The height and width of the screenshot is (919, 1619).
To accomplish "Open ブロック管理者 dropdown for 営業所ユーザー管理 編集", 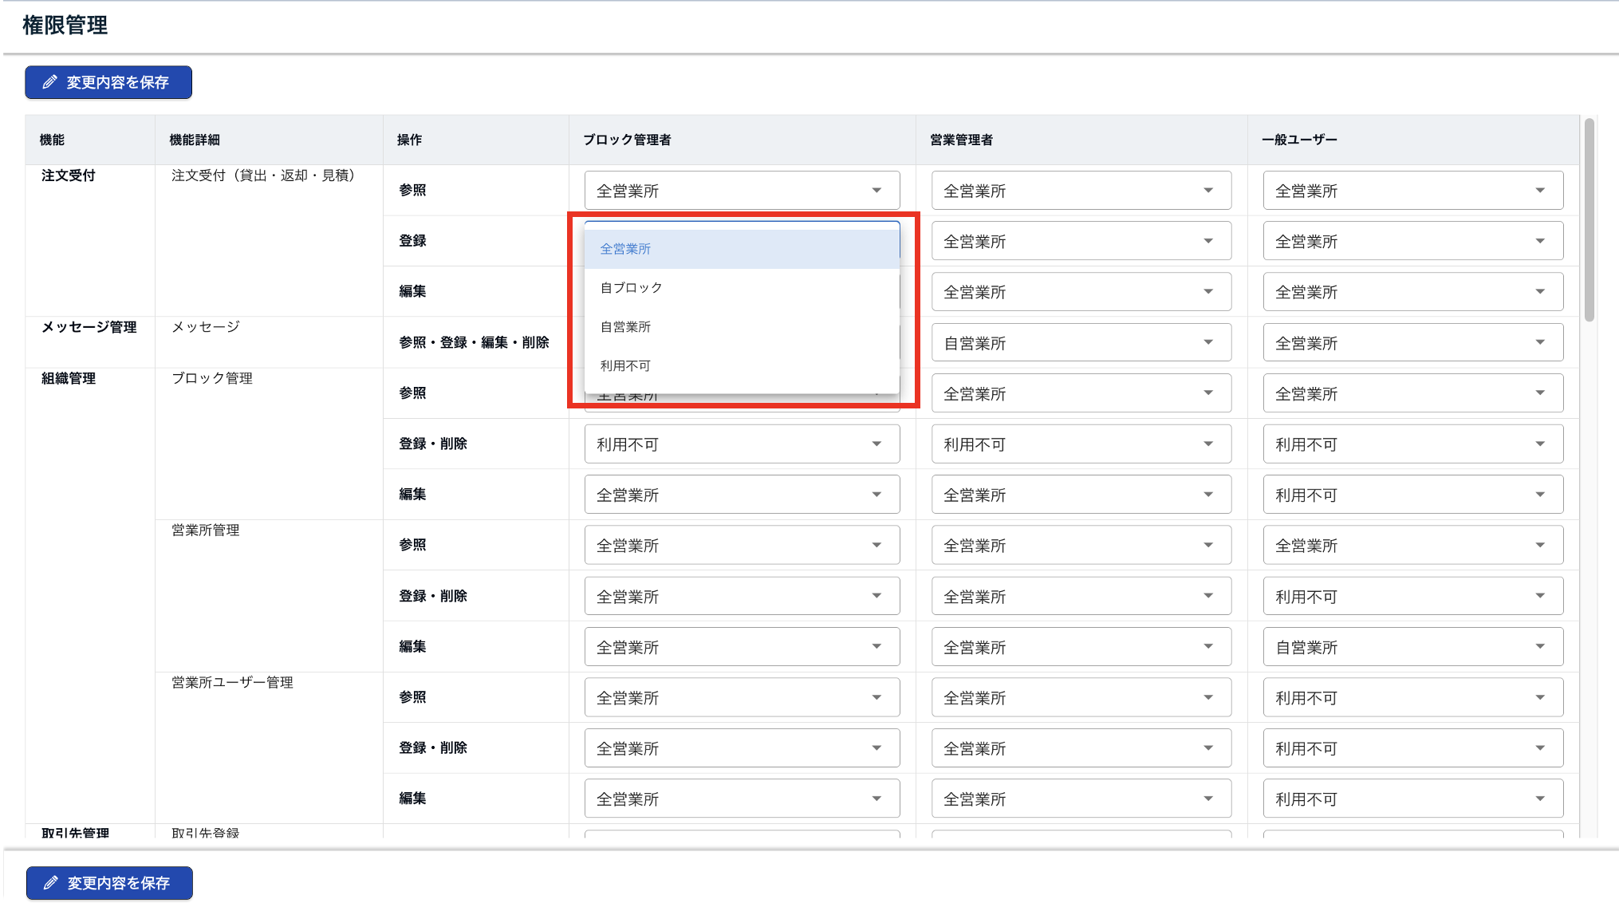I will pos(742,799).
